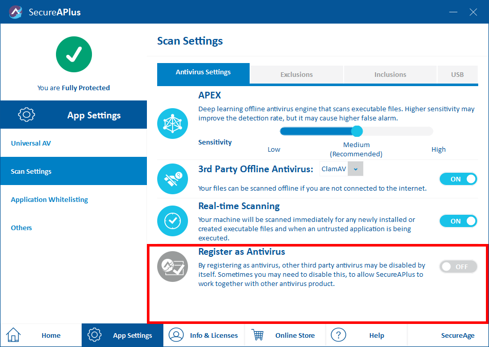Open the Others settings section
This screenshot has height=347, width=489.
[22, 228]
